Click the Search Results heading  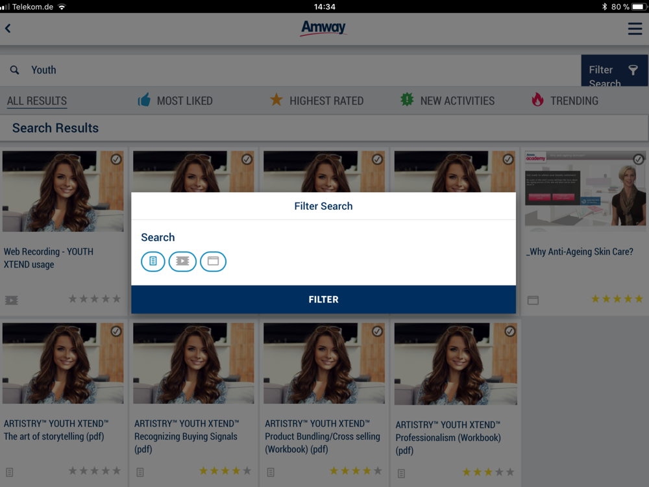[x=55, y=128]
